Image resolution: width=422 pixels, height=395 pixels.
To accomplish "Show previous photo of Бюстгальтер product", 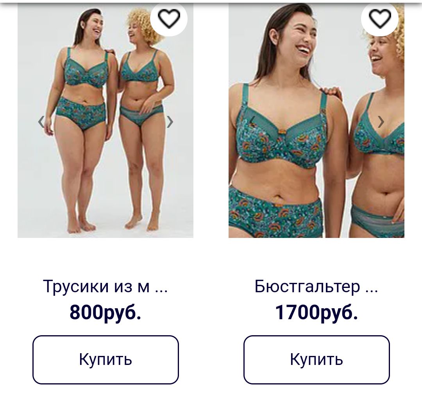I will click(252, 122).
